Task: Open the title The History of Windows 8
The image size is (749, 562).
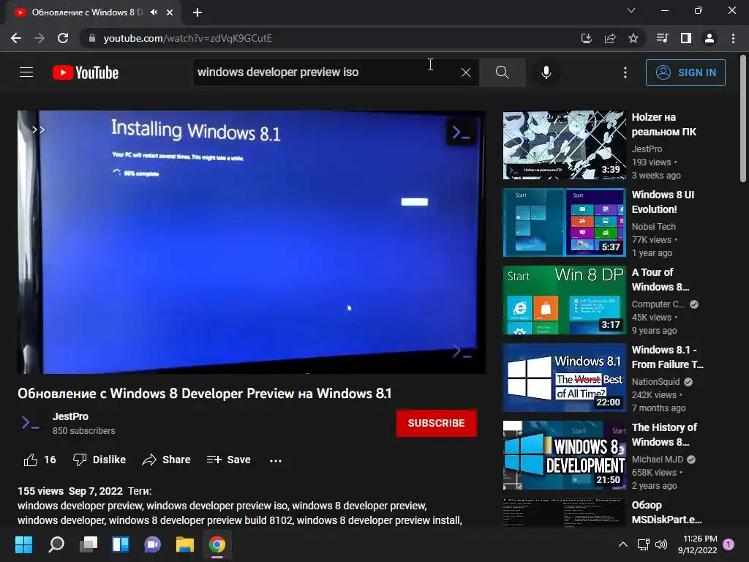Action: pyautogui.click(x=664, y=435)
